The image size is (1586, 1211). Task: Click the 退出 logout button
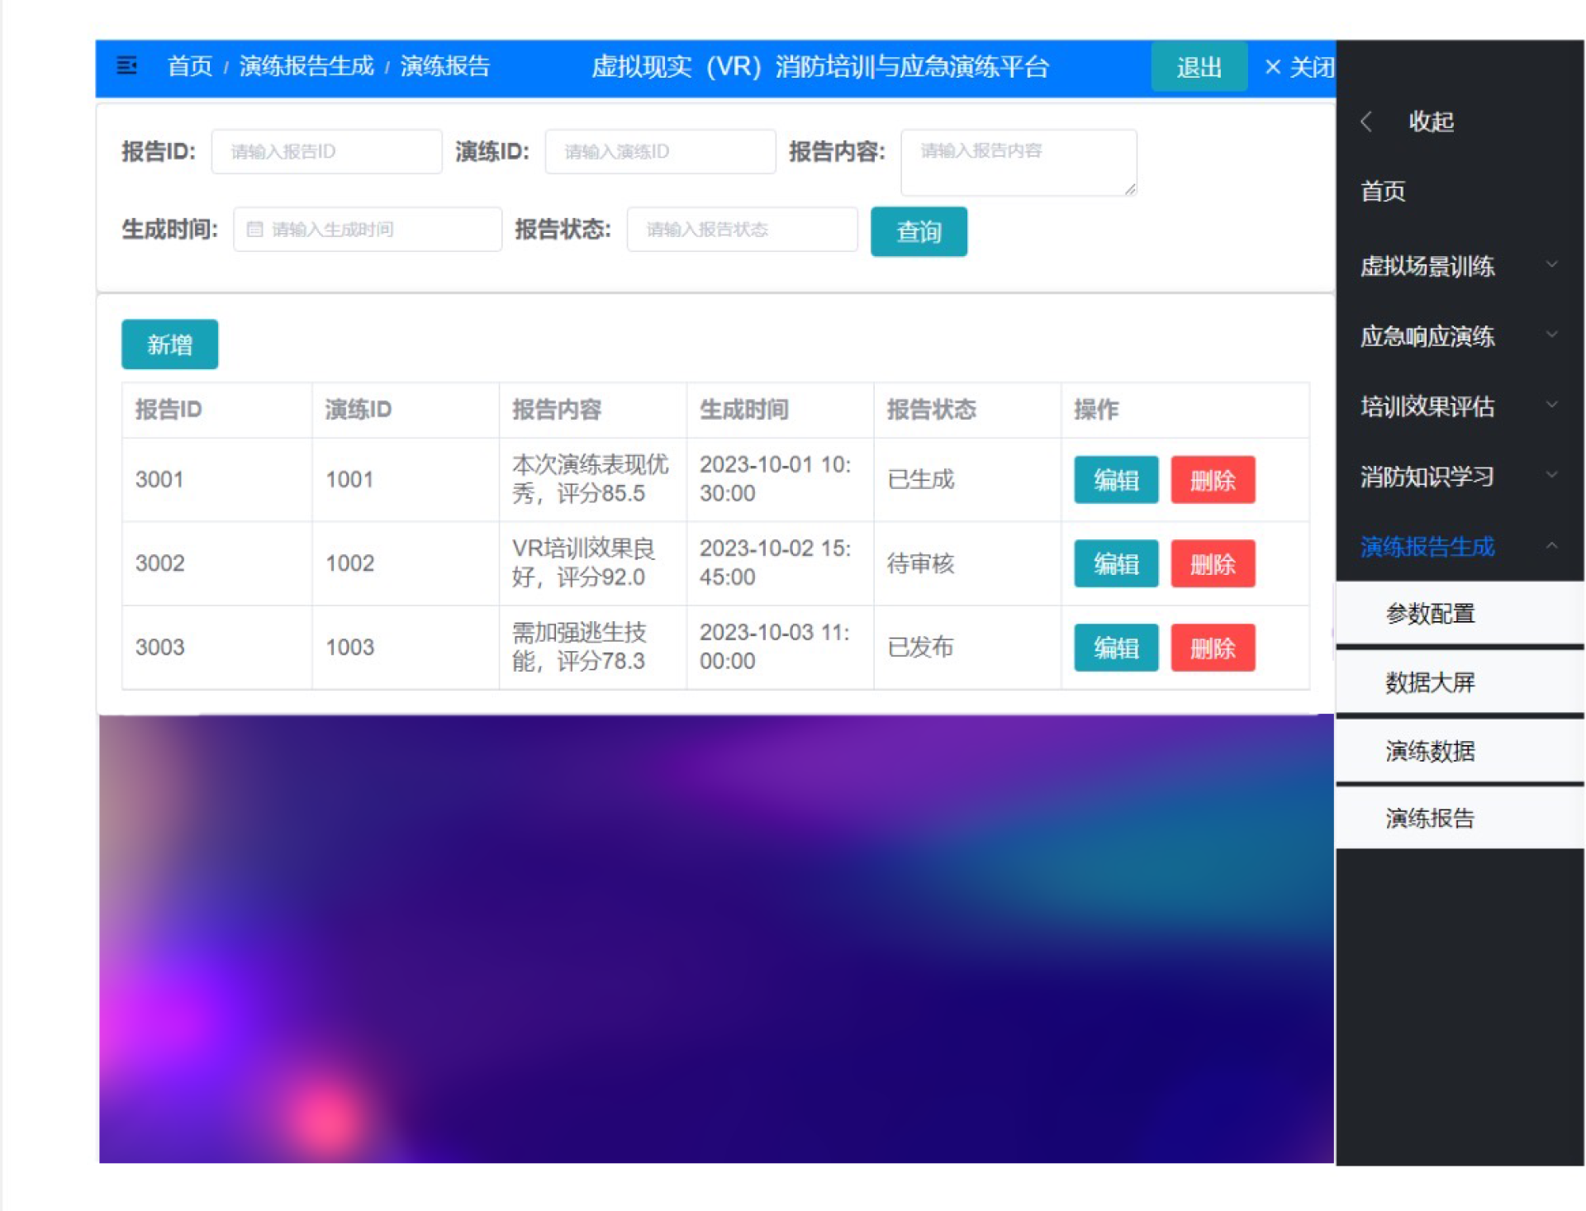pyautogui.click(x=1199, y=67)
